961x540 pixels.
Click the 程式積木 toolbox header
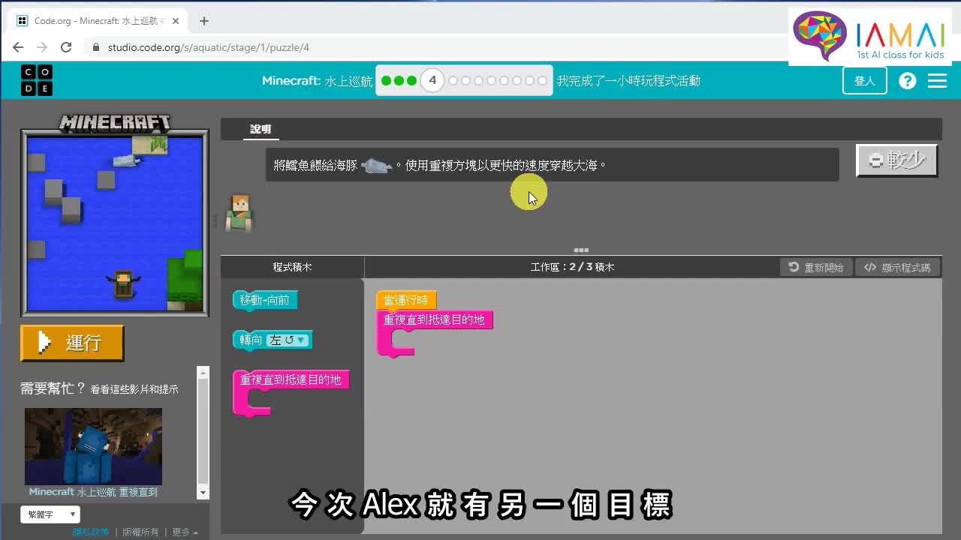click(292, 267)
